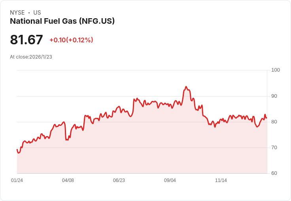Click the 100 value on the y-axis
Image resolution: width=291 pixels, height=201 pixels.
tap(276, 70)
